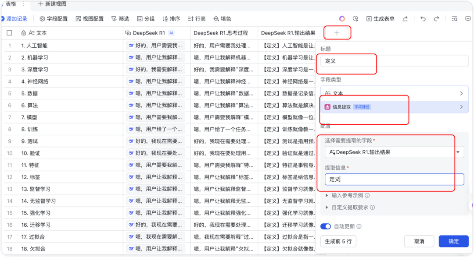Open the 排序 sort tool
474x257 pixels.
pyautogui.click(x=171, y=19)
